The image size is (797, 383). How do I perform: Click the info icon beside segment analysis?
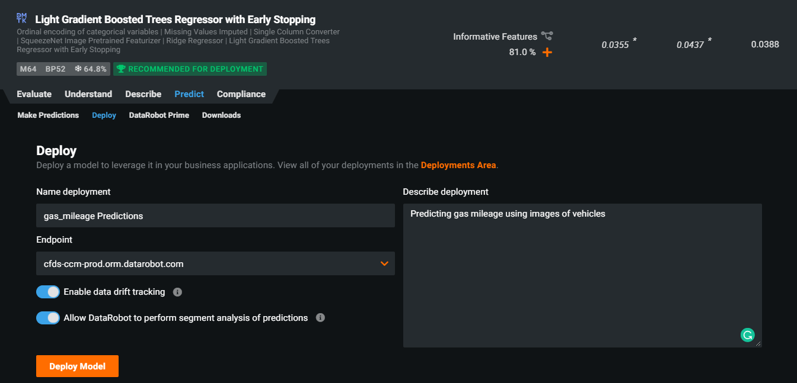[320, 318]
